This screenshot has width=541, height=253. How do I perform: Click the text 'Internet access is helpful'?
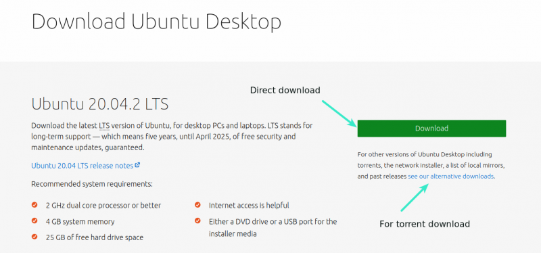coord(249,206)
